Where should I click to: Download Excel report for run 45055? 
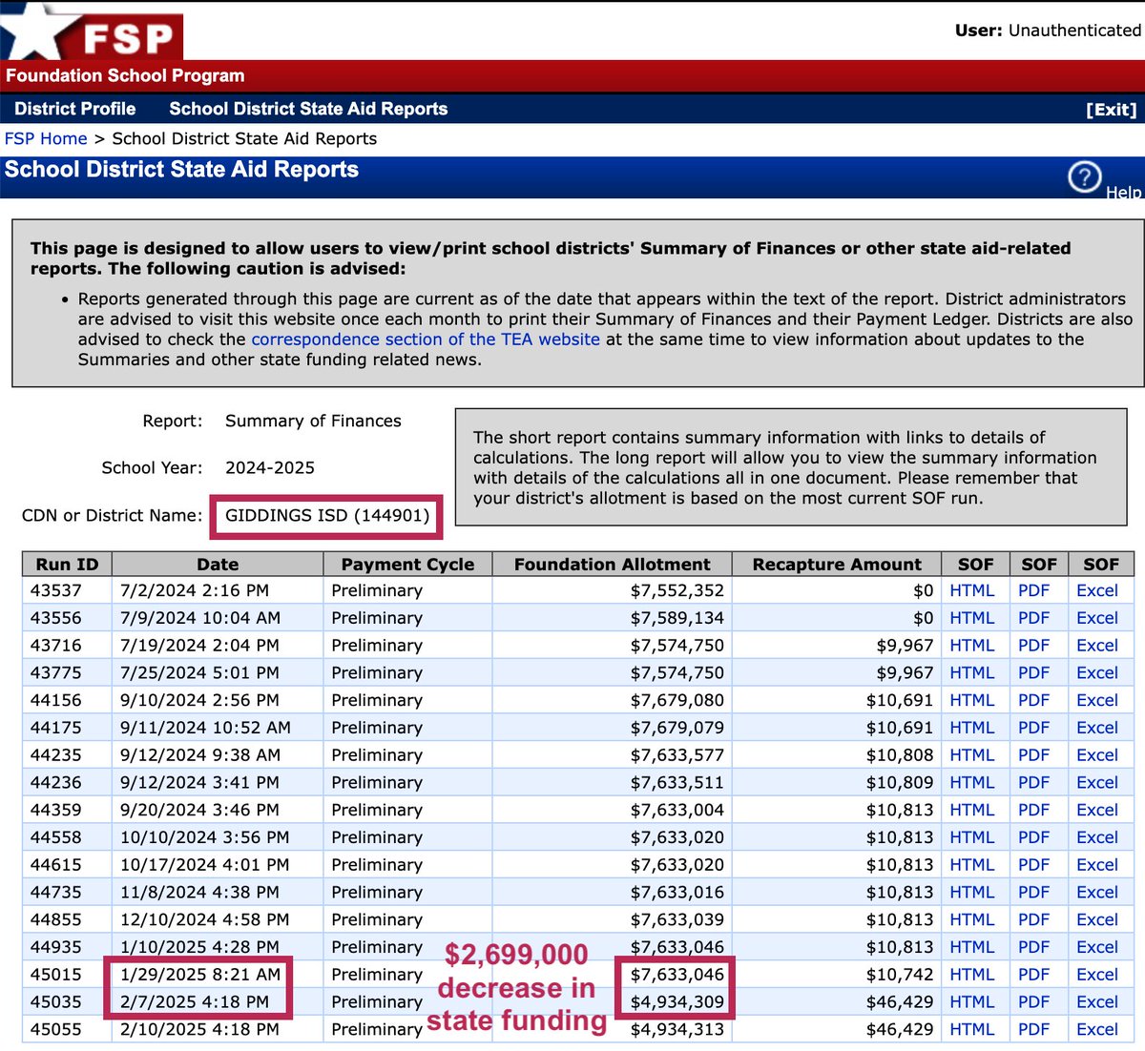point(1097,1029)
